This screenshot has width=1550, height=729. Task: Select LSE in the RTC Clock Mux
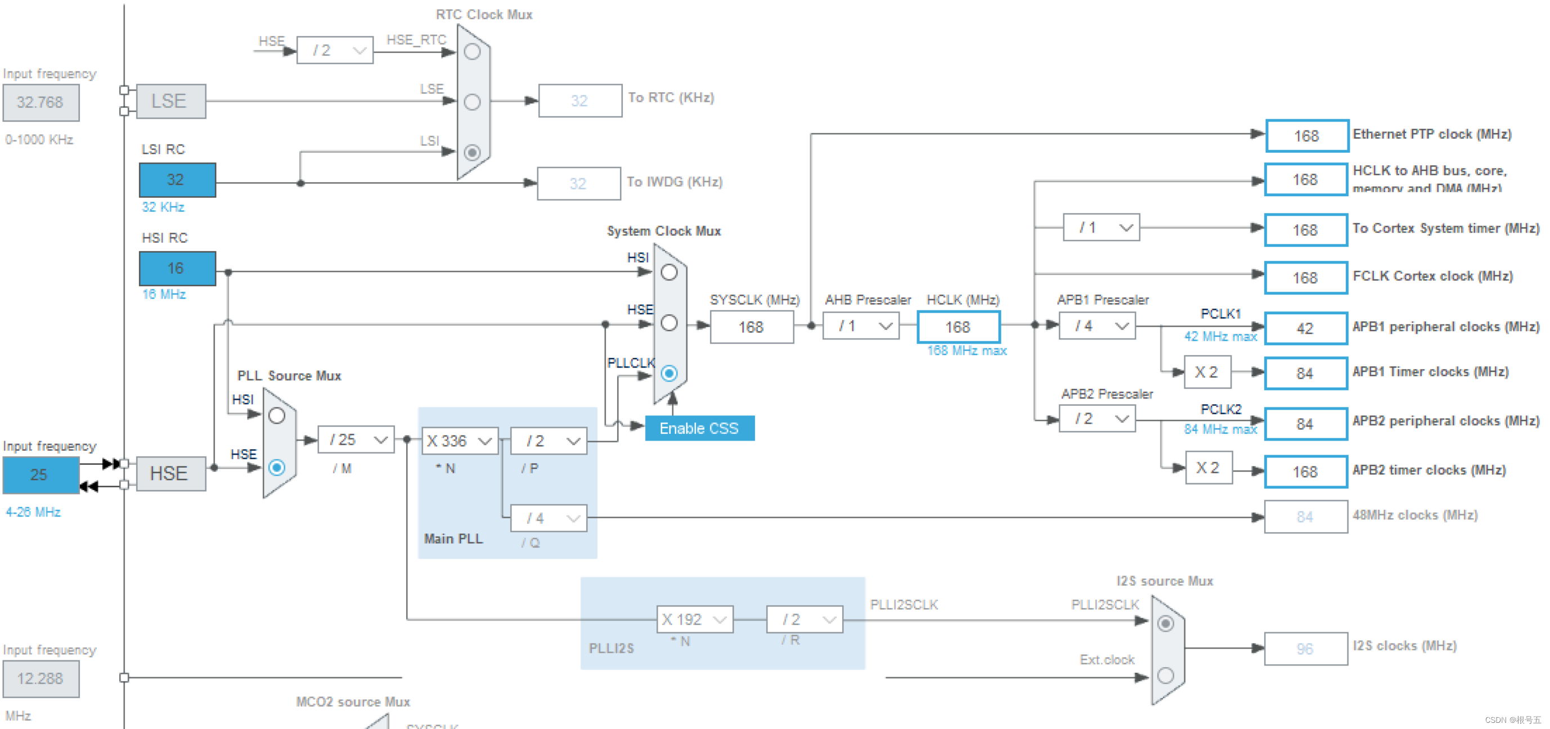(x=473, y=102)
